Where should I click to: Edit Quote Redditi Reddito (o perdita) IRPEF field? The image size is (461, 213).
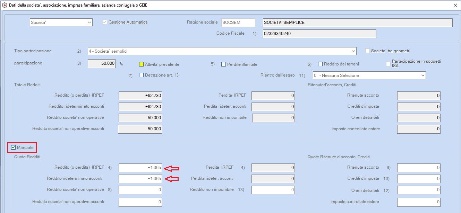coord(140,168)
